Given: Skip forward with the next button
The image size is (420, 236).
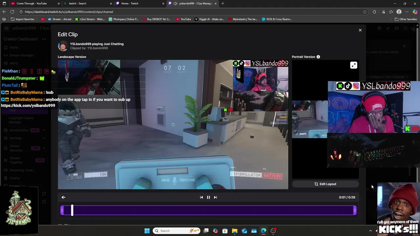Looking at the screenshot, I should point(215,197).
